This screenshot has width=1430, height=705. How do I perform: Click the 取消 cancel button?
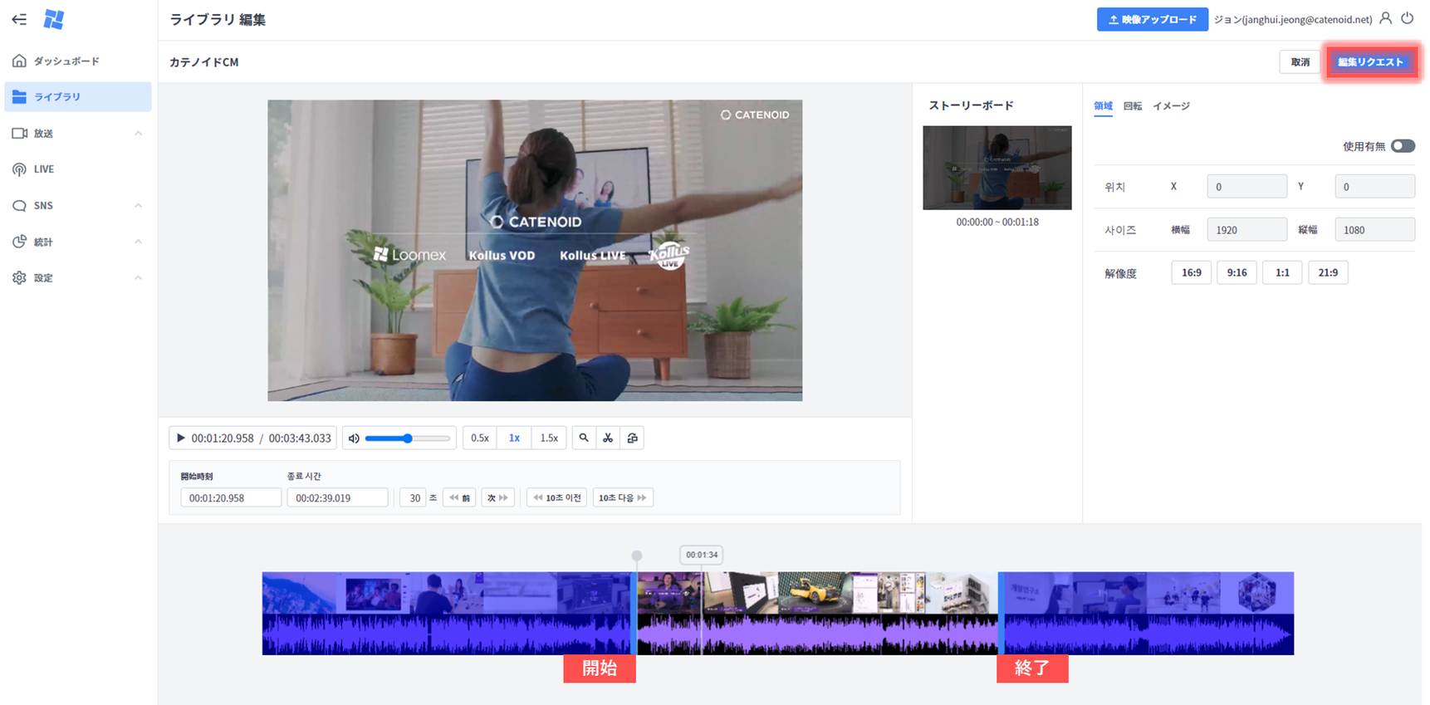[1300, 62]
